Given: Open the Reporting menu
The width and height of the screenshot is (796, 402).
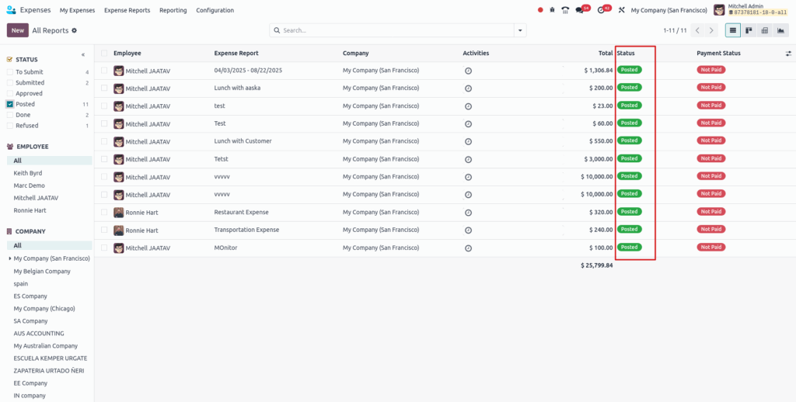Looking at the screenshot, I should point(173,10).
